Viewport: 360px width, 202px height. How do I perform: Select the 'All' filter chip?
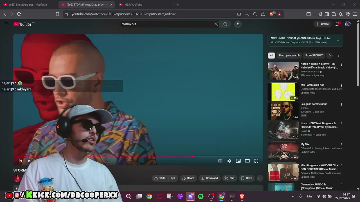pos(271,56)
